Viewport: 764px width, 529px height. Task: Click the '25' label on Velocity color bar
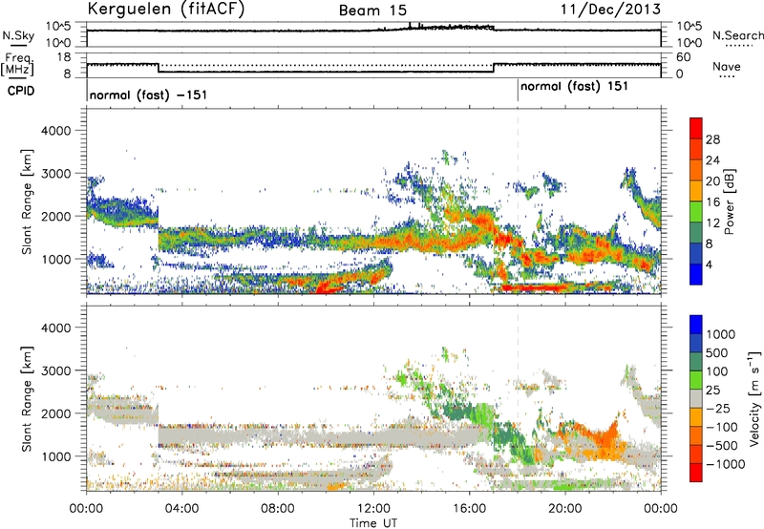(712, 391)
